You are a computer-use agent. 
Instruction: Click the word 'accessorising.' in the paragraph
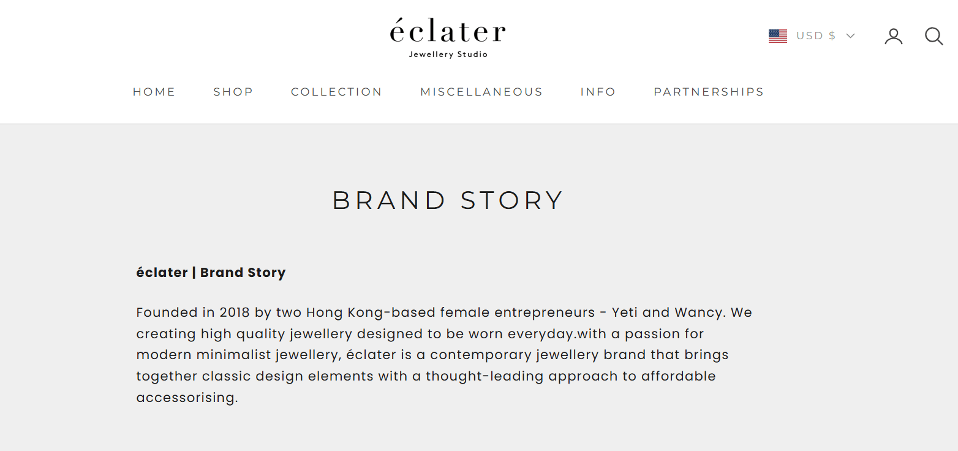(x=187, y=398)
